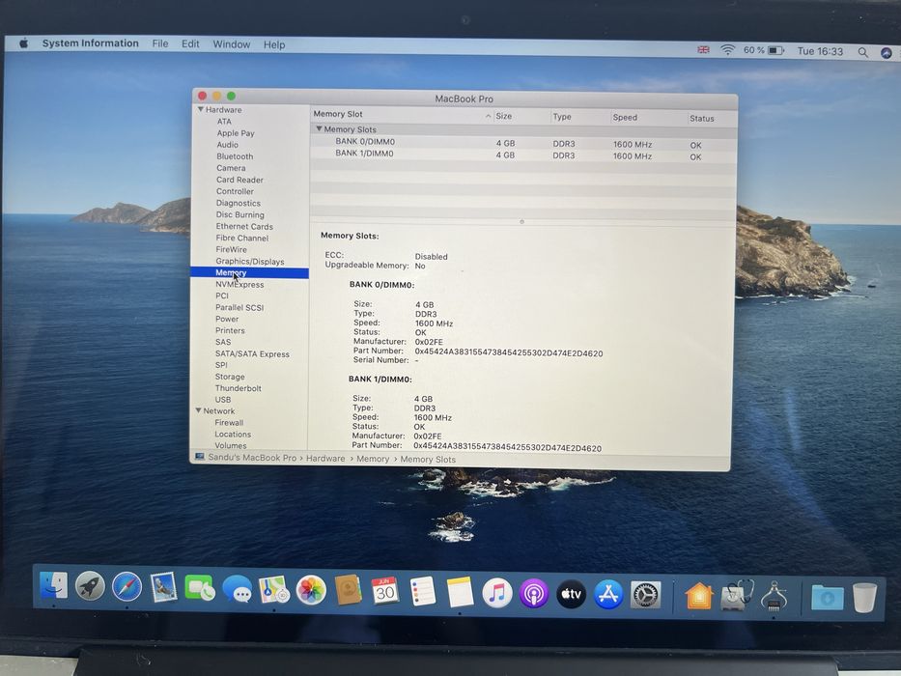This screenshot has width=901, height=676.
Task: Open the Edit menu
Action: point(190,44)
